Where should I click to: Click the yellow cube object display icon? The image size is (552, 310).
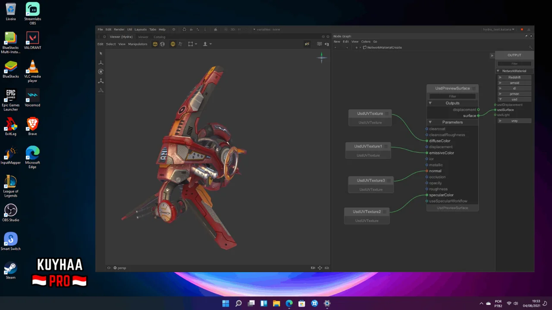tap(155, 44)
